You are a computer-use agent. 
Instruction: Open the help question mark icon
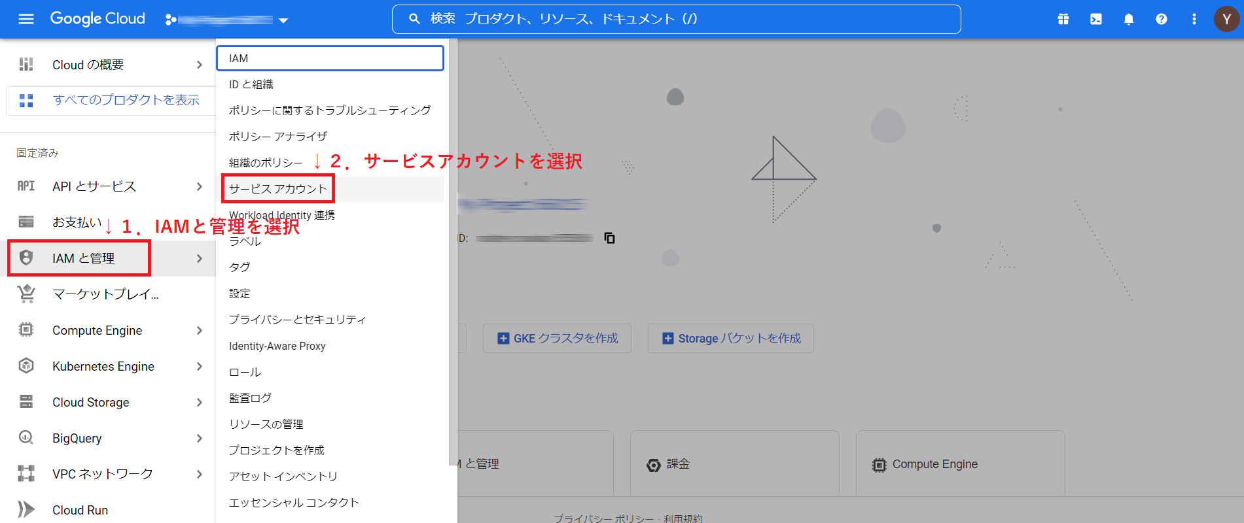point(1162,20)
